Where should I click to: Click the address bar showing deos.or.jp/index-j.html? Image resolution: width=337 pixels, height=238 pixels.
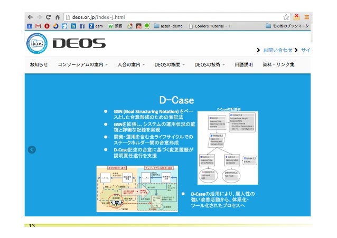(x=177, y=17)
